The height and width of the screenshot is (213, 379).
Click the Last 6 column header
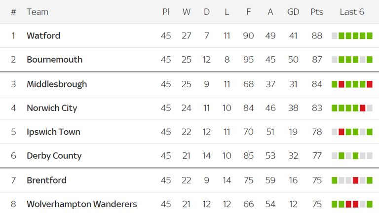pyautogui.click(x=352, y=12)
